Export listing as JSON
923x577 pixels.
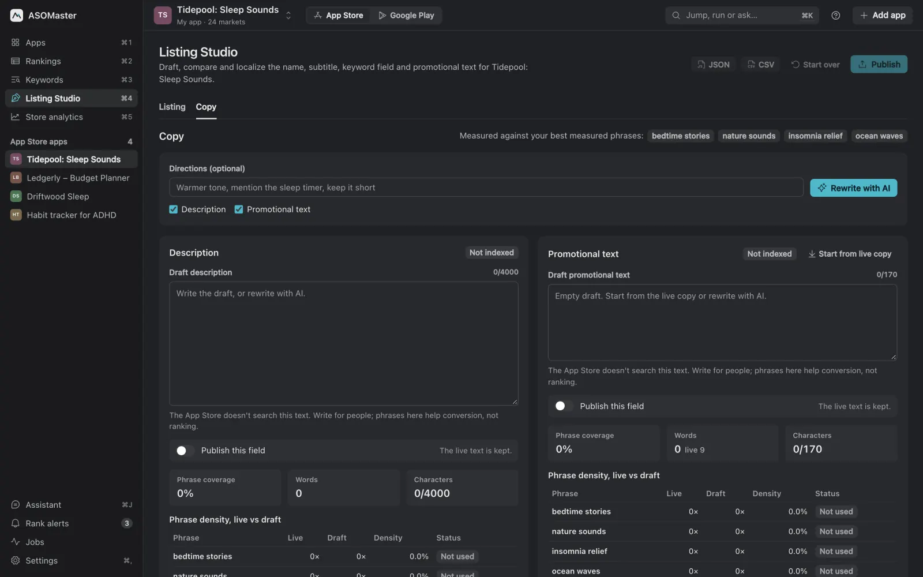pos(713,65)
